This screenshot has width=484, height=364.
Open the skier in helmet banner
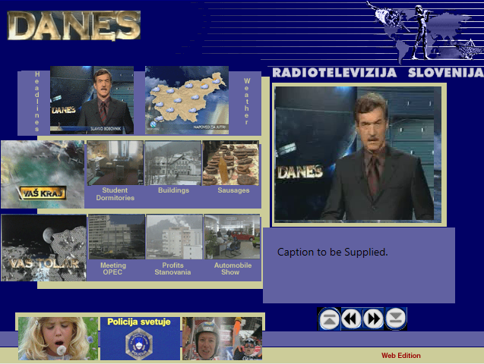222,338
